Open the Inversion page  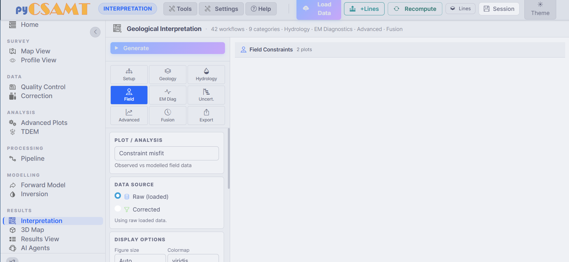tap(29, 194)
